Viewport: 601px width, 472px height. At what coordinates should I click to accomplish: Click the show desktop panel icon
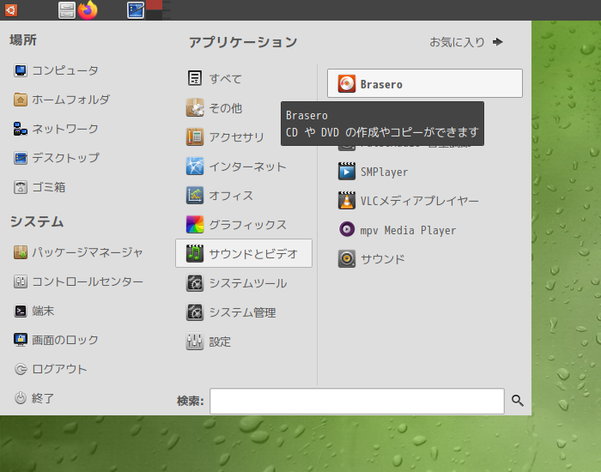click(x=136, y=10)
